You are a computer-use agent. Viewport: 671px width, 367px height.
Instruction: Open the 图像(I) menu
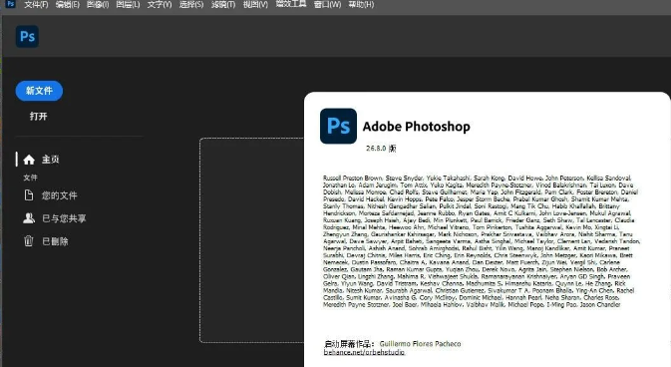pos(98,5)
